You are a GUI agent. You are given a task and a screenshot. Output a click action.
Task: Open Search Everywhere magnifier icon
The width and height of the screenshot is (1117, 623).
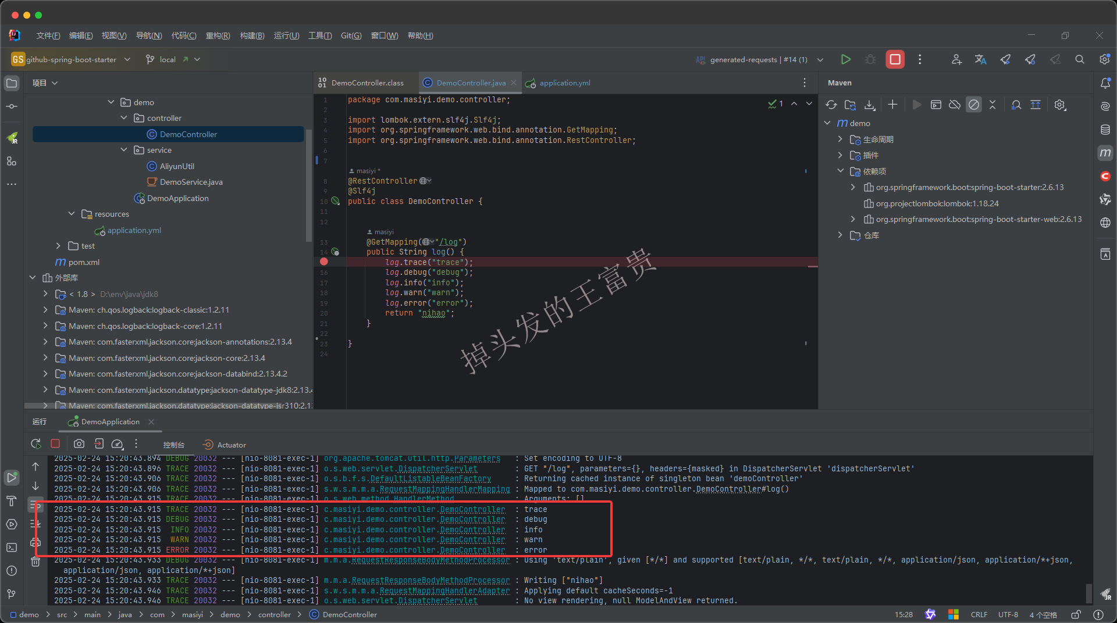(x=1080, y=59)
